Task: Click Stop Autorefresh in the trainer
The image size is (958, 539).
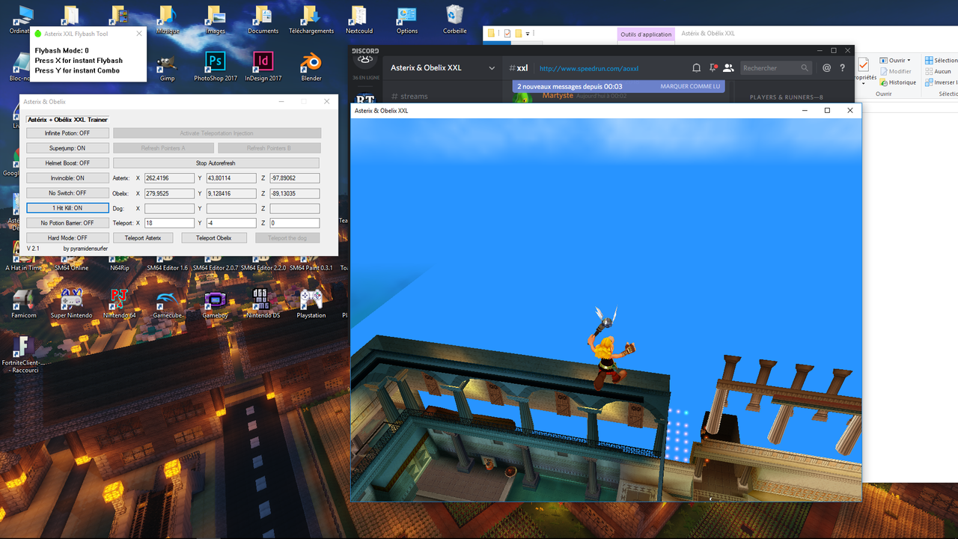Action: [x=216, y=163]
